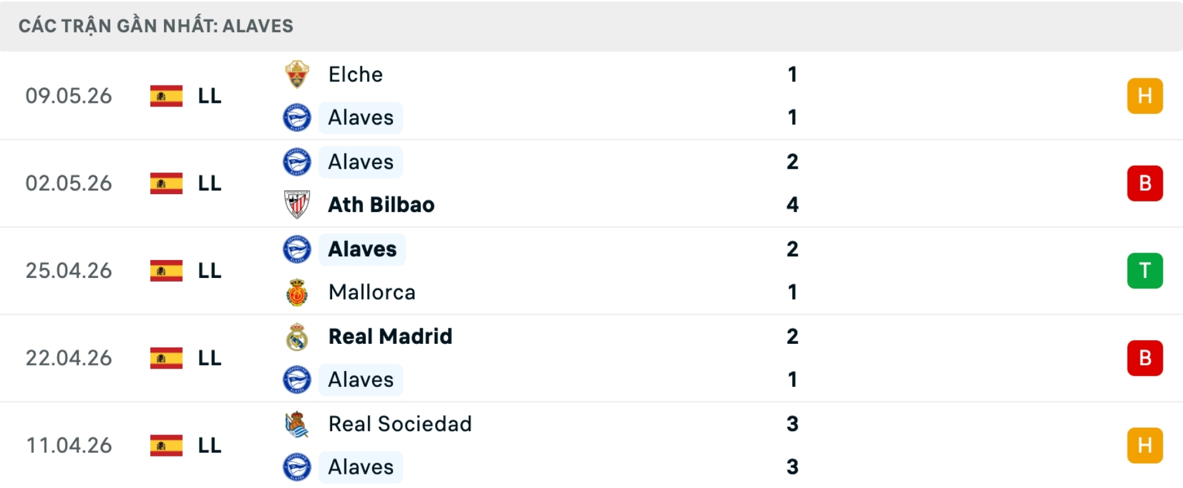Click the Các trận gần nhất: Alaves header
Viewport: 1183px width, 488px height.
click(156, 26)
